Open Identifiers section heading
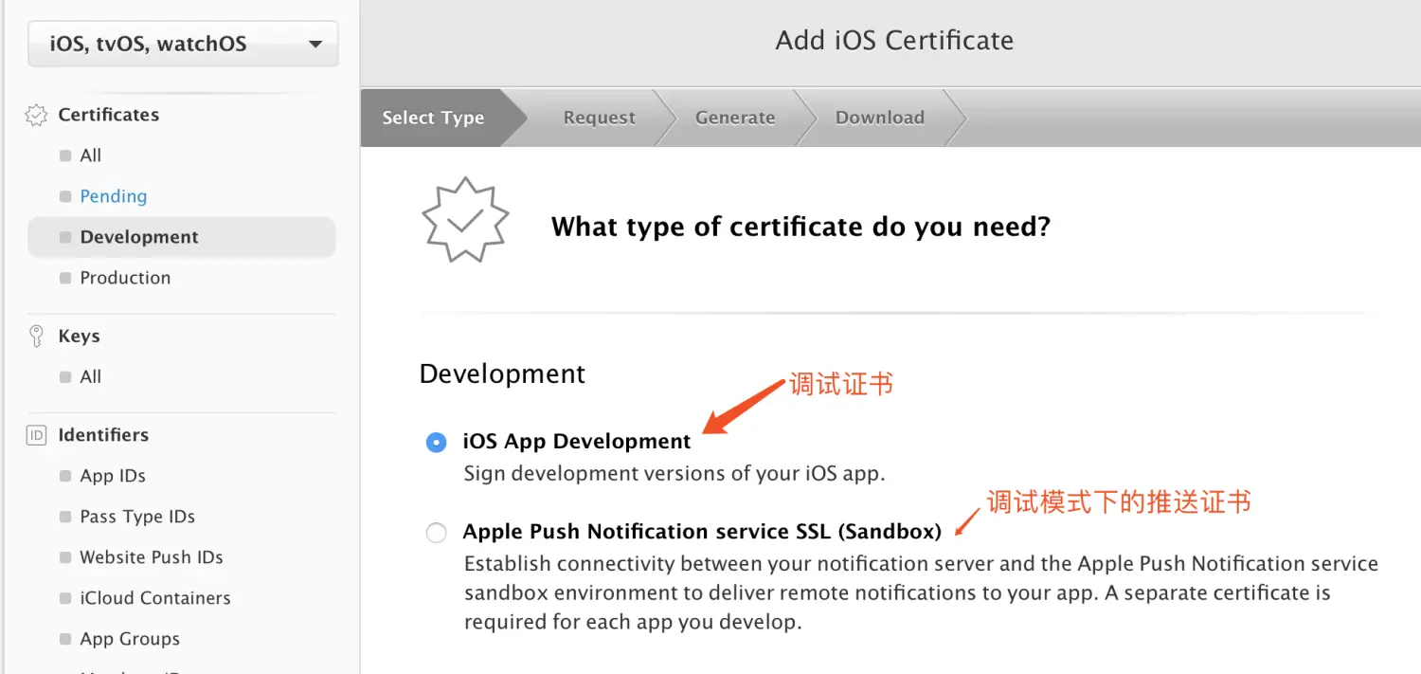Image resolution: width=1421 pixels, height=674 pixels. click(x=103, y=435)
